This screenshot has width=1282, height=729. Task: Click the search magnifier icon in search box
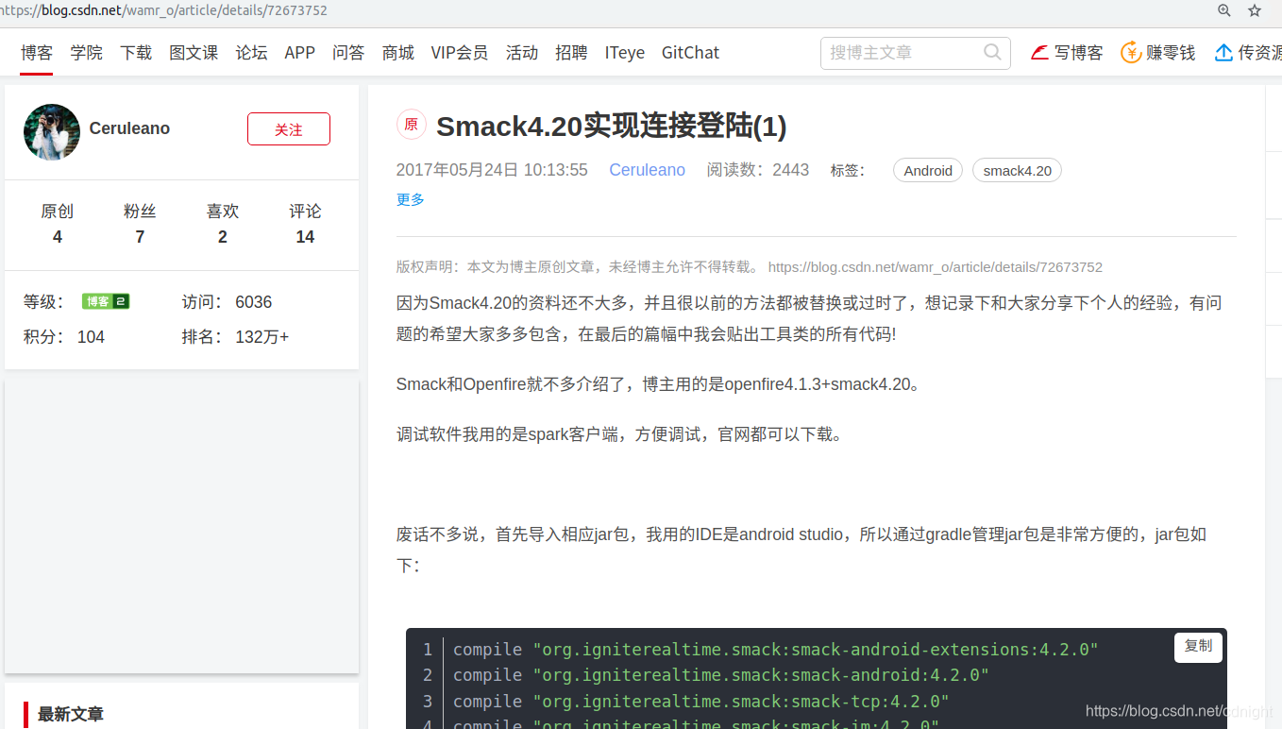(992, 53)
